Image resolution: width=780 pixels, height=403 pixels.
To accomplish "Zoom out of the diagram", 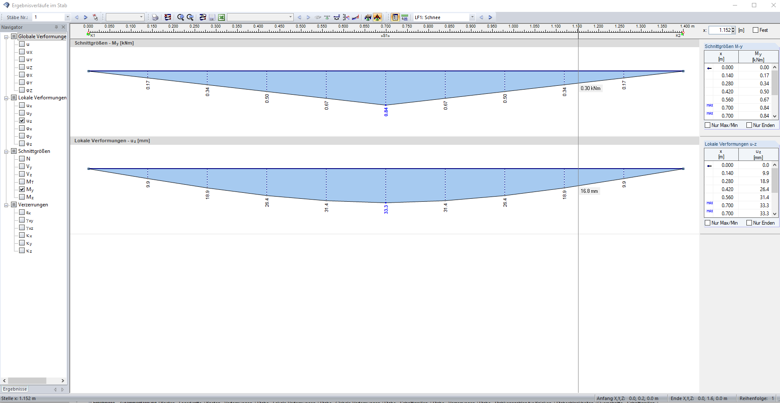I will pyautogui.click(x=190, y=17).
